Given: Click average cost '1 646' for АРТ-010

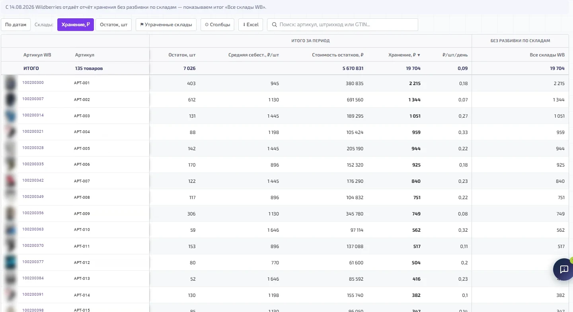Looking at the screenshot, I should tap(273, 230).
